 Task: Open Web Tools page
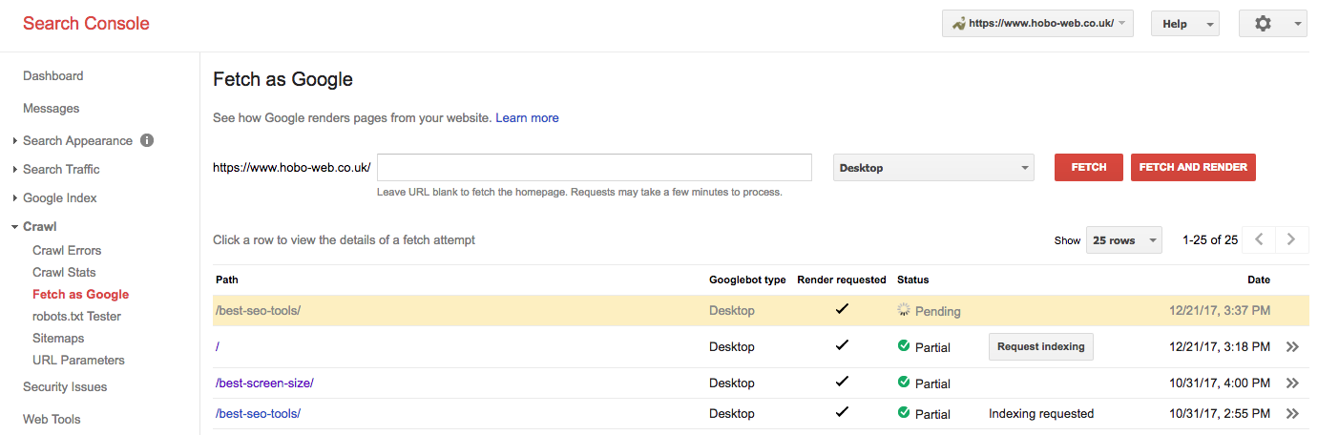[x=52, y=419]
